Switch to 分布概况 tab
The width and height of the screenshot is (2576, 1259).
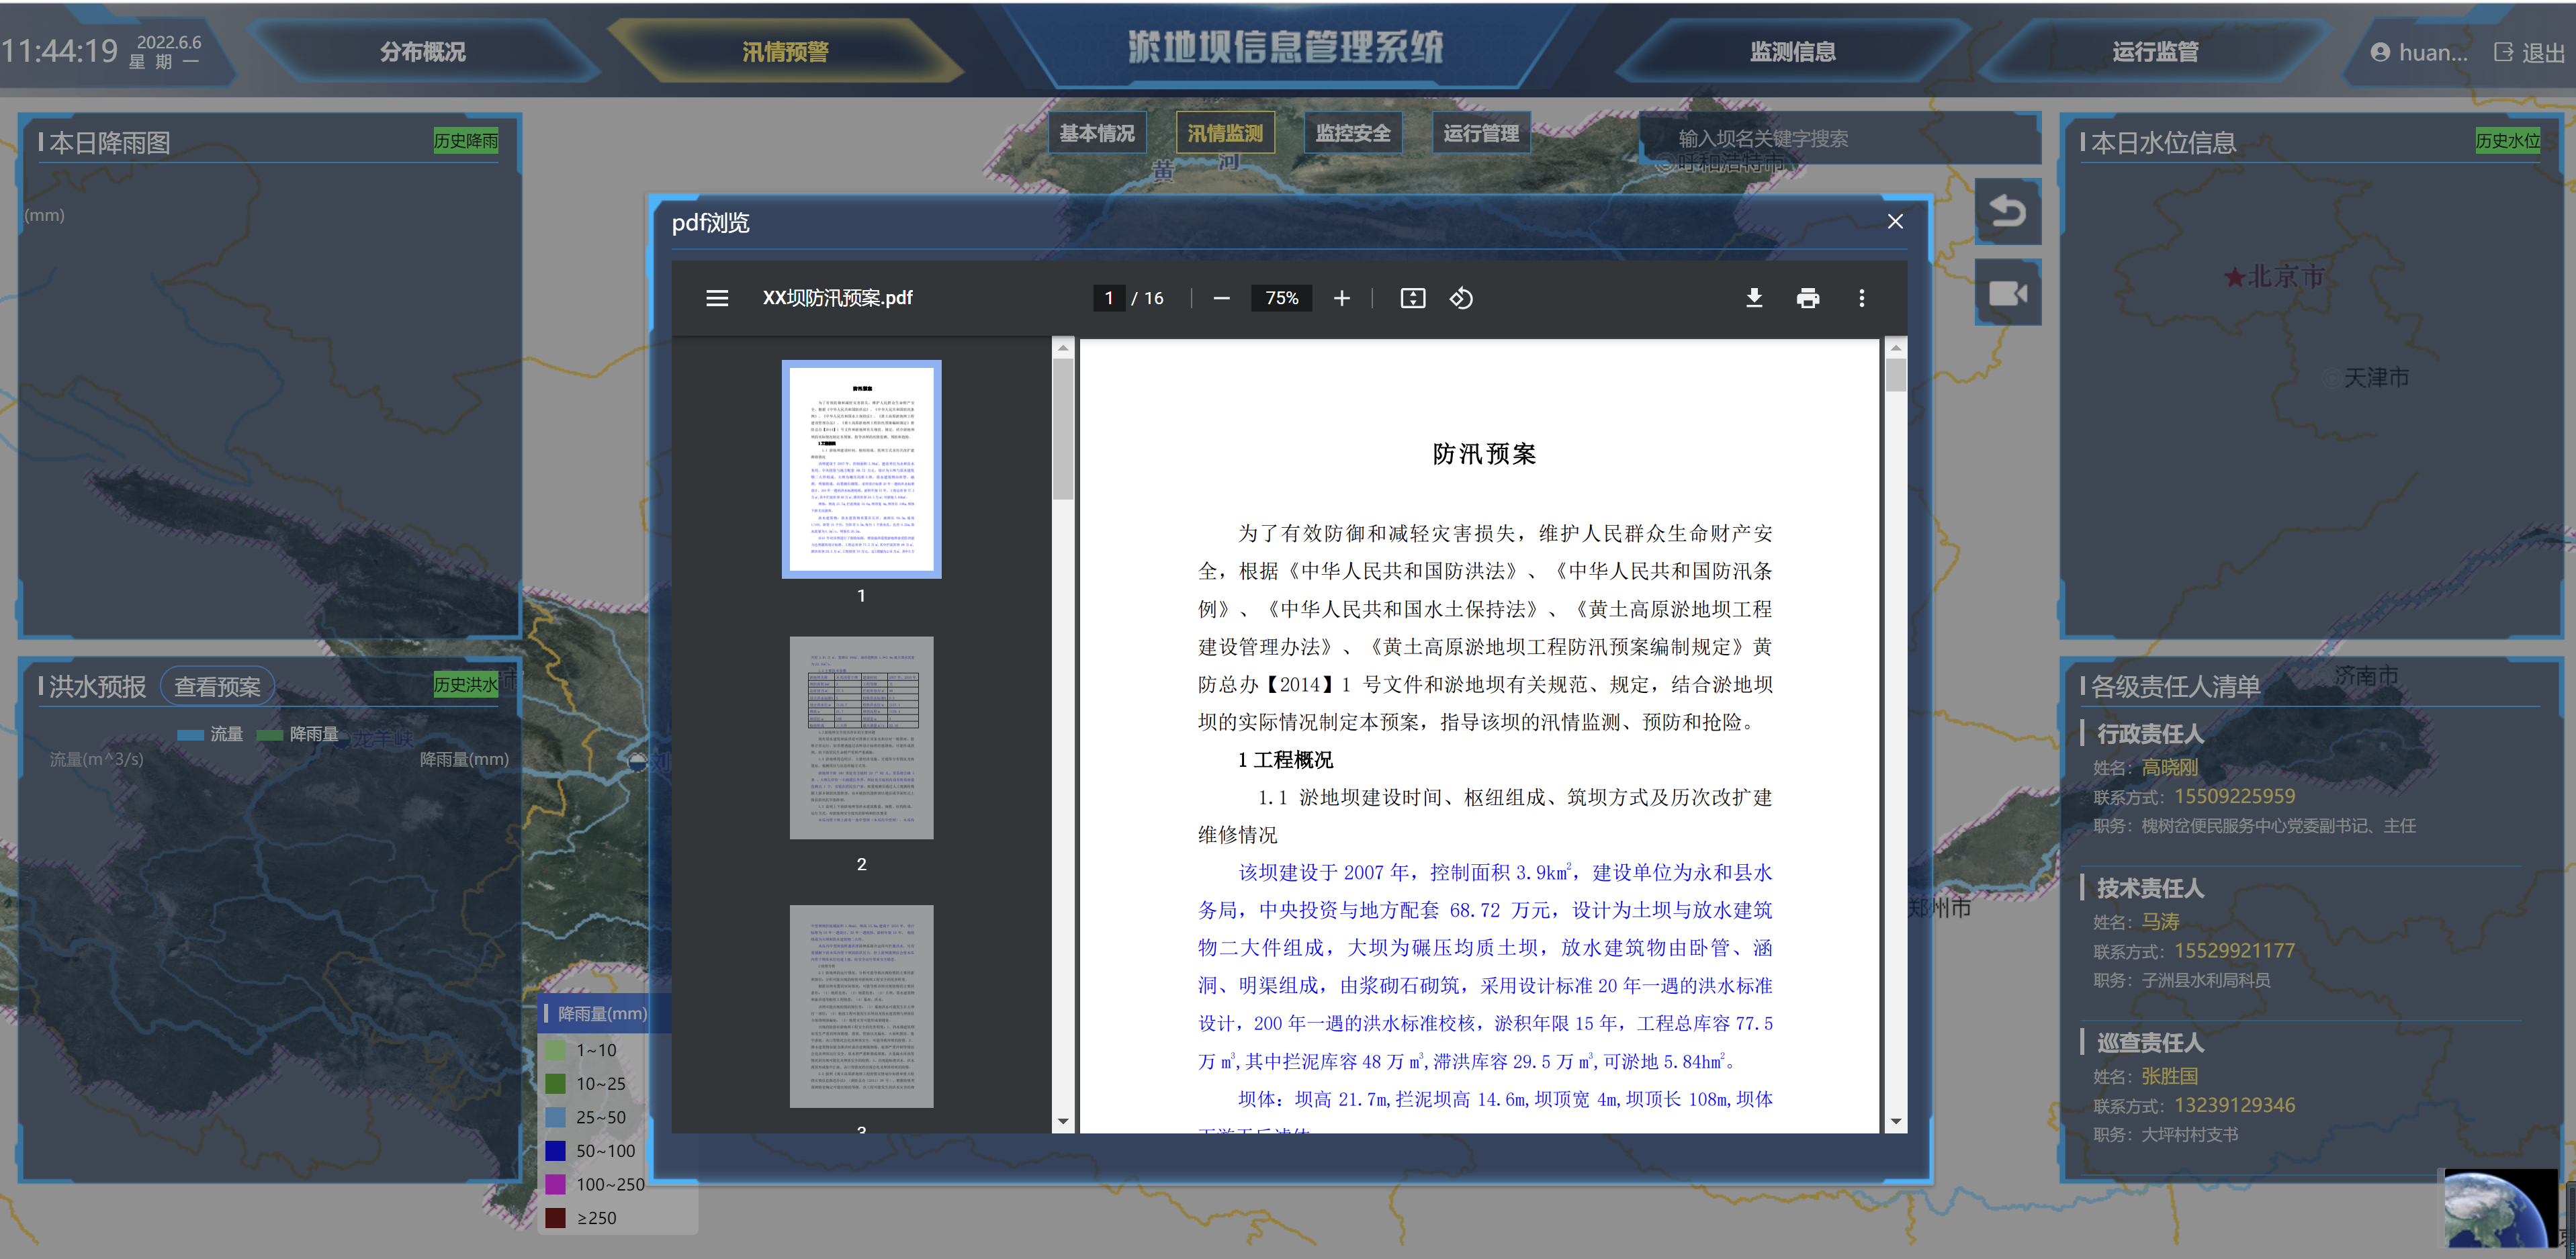pyautogui.click(x=423, y=52)
